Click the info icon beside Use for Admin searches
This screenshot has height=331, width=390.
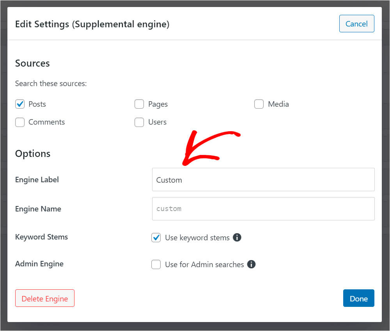click(251, 264)
